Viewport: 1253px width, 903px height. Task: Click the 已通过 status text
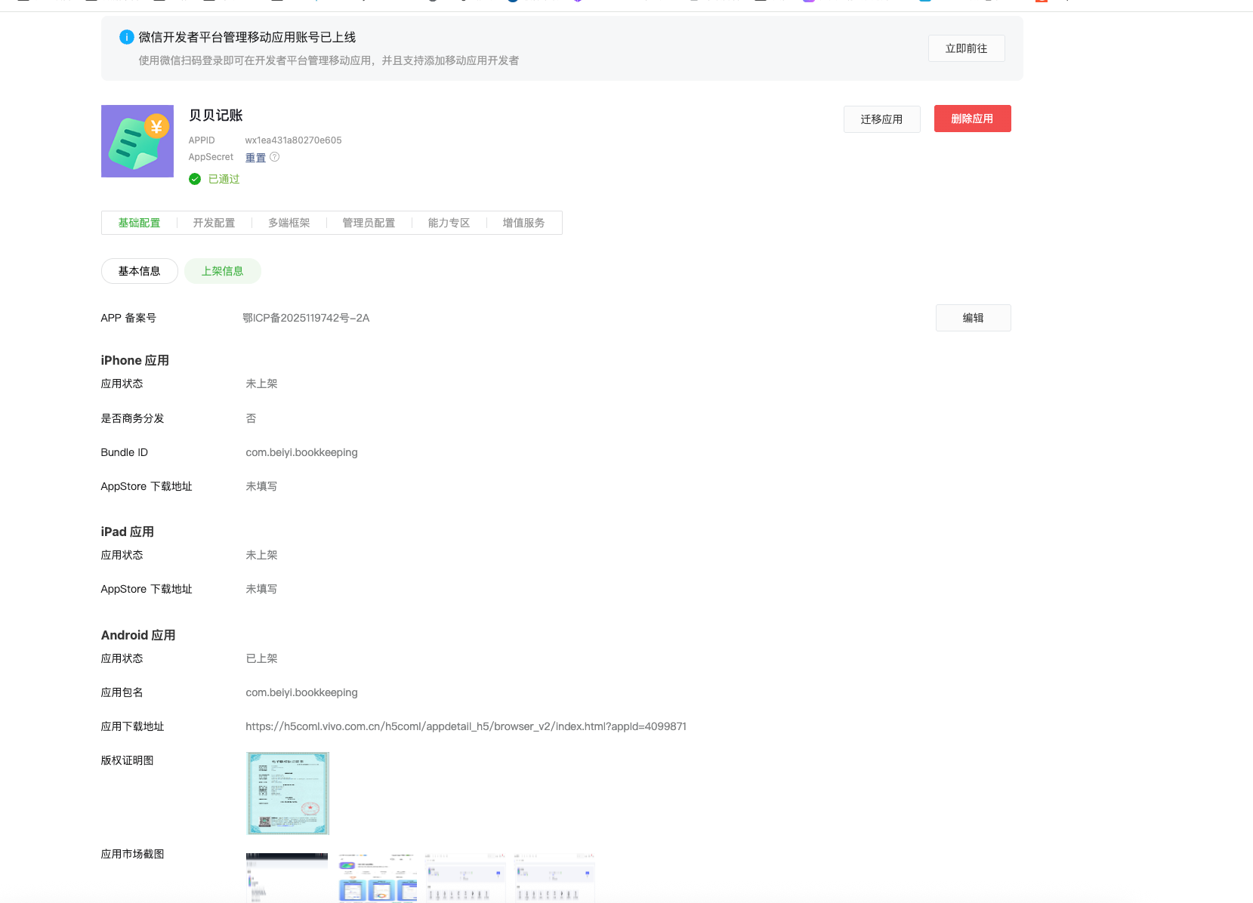click(224, 179)
